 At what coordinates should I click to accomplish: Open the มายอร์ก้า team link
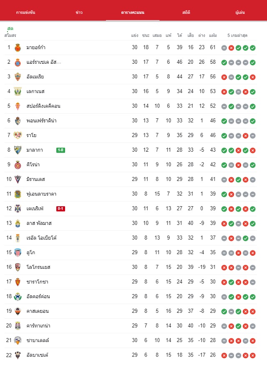click(x=36, y=47)
